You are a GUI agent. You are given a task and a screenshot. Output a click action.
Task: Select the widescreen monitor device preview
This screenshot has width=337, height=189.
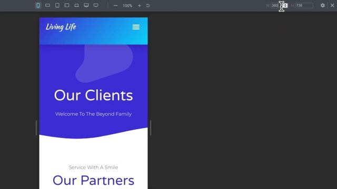pyautogui.click(x=96, y=5)
